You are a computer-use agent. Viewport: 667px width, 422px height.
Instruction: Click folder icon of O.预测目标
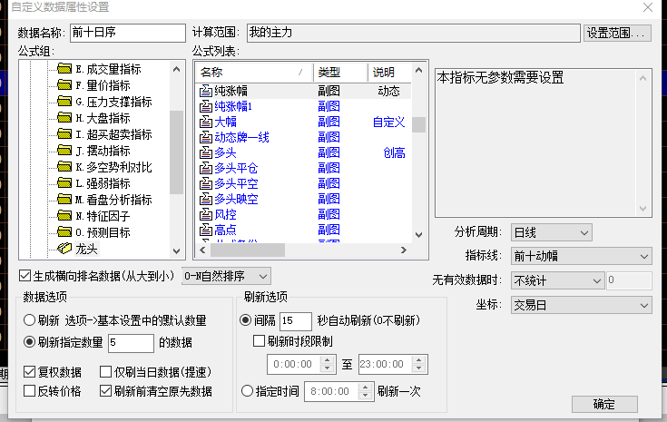(x=64, y=231)
